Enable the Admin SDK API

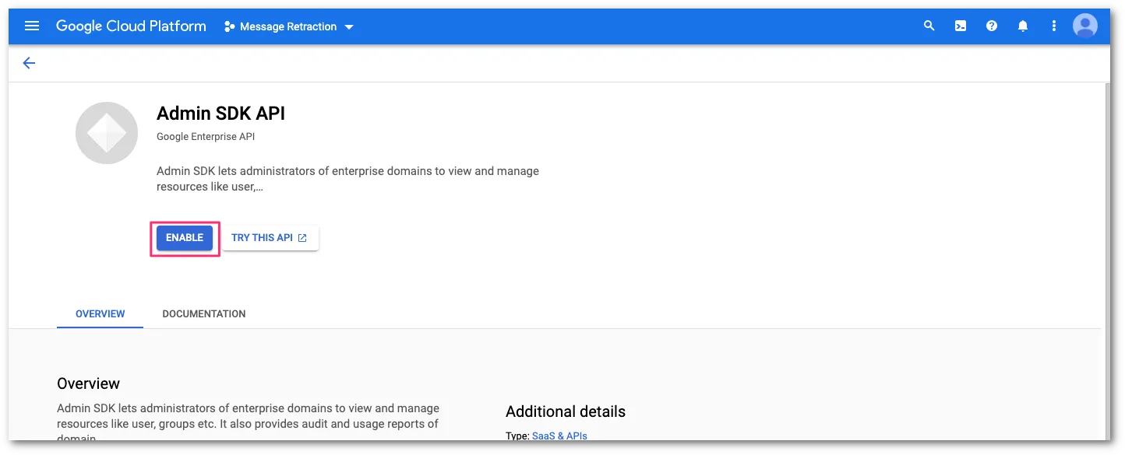184,237
